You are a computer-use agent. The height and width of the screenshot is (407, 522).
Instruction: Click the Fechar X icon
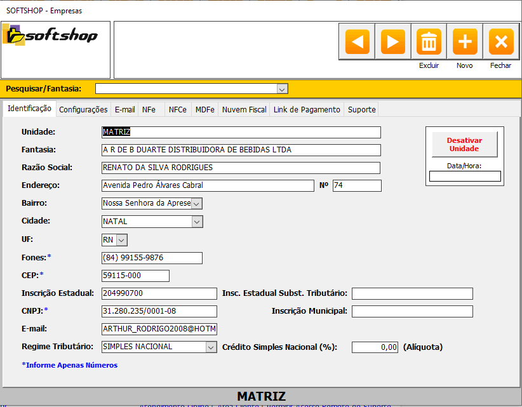coord(501,42)
